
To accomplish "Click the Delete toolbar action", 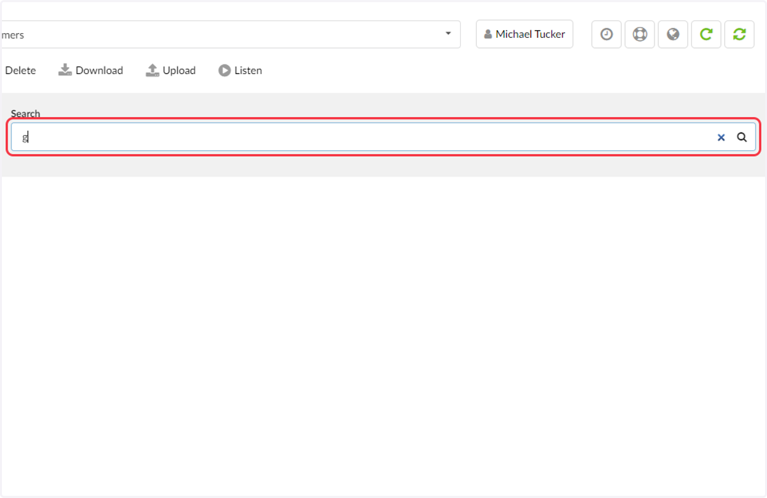I will 20,70.
